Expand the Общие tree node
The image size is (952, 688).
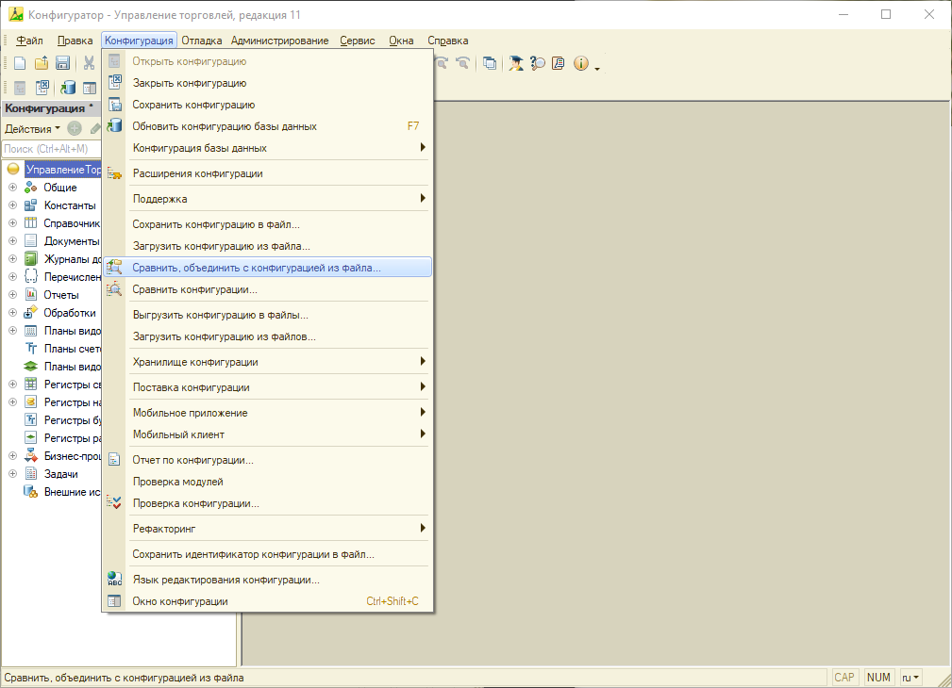click(x=12, y=188)
